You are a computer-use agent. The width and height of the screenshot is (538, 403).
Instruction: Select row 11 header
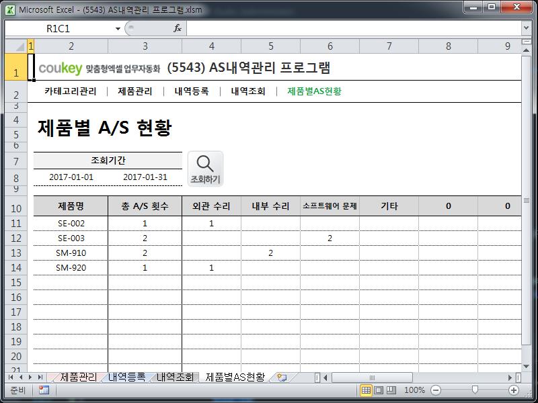click(x=16, y=224)
